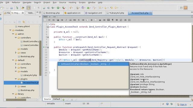193x108 pixels.
Task: Open the Default tab at editor bottom
Action: pyautogui.click(x=56, y=99)
